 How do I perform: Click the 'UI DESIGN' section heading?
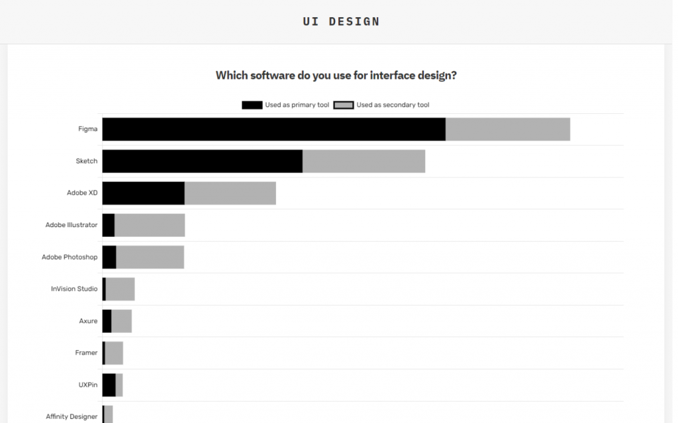coord(341,22)
